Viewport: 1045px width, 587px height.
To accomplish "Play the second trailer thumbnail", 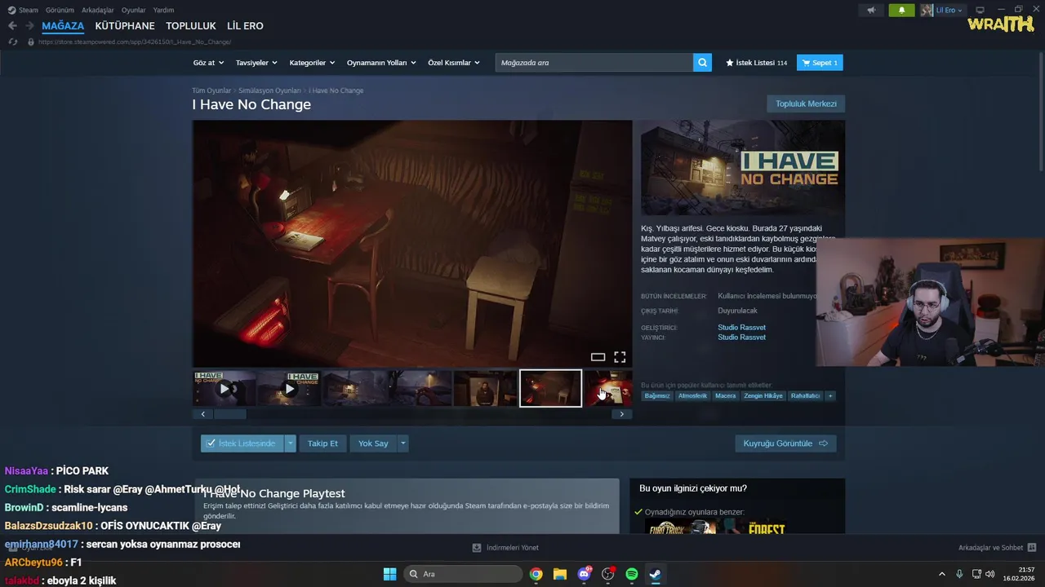I will coord(289,389).
